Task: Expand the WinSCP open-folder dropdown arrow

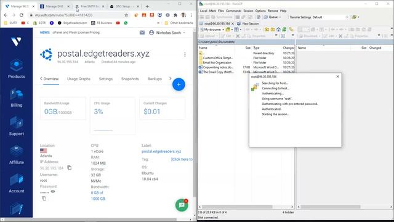Action: coord(232,30)
